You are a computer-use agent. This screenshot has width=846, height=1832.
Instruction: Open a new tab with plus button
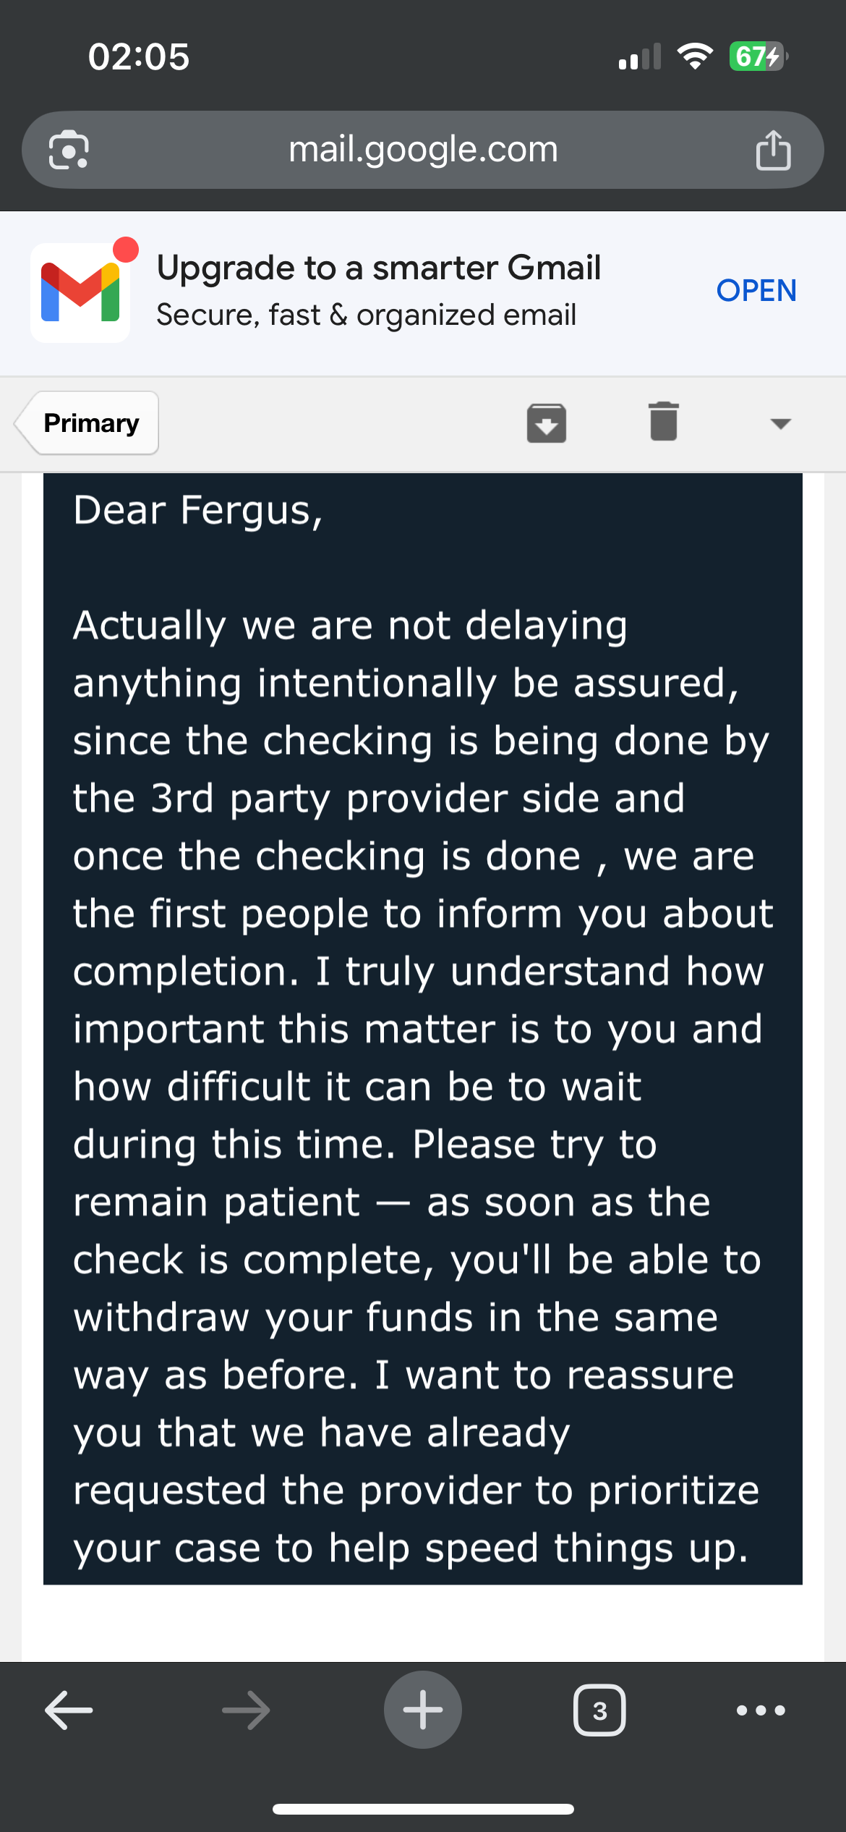tap(423, 1710)
